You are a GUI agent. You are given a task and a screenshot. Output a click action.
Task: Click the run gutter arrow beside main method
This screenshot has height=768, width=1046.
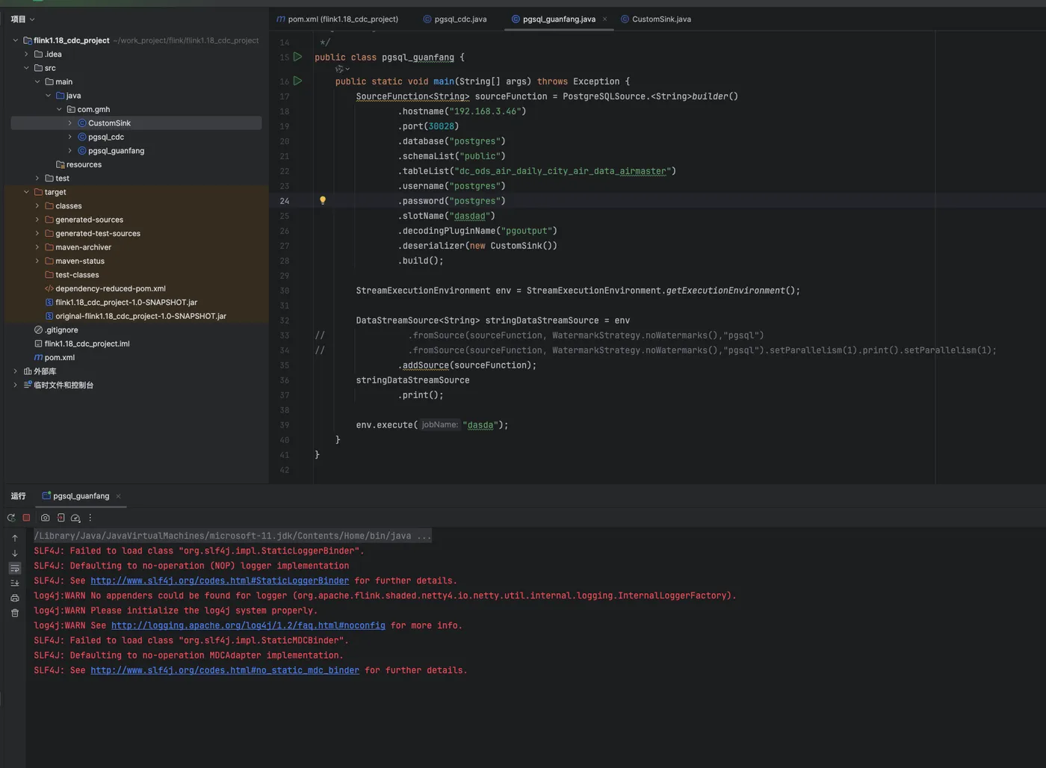[x=297, y=81]
